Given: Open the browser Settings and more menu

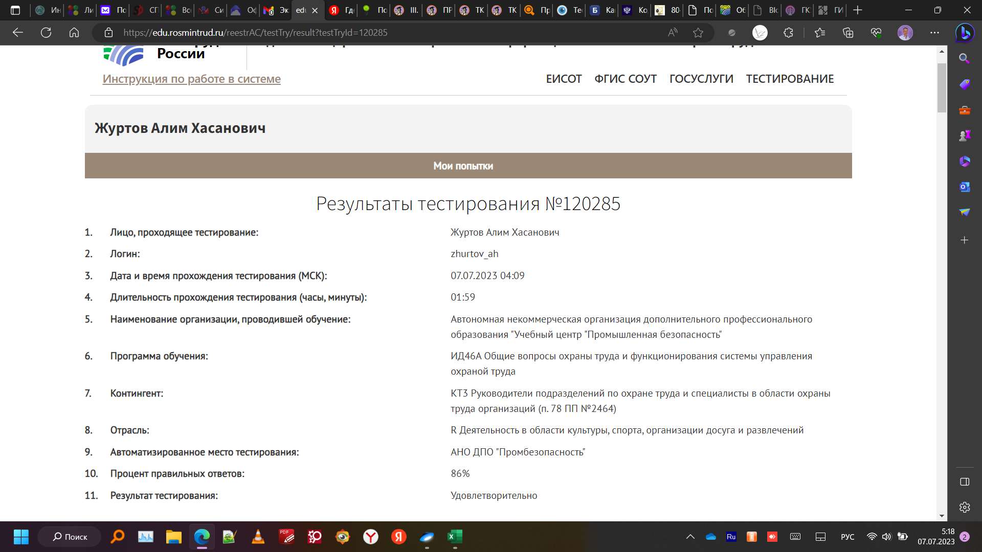Looking at the screenshot, I should tap(934, 33).
